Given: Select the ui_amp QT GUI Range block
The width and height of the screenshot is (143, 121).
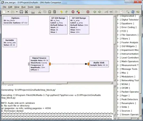Looking at the screenshot, I should coord(79,25).
